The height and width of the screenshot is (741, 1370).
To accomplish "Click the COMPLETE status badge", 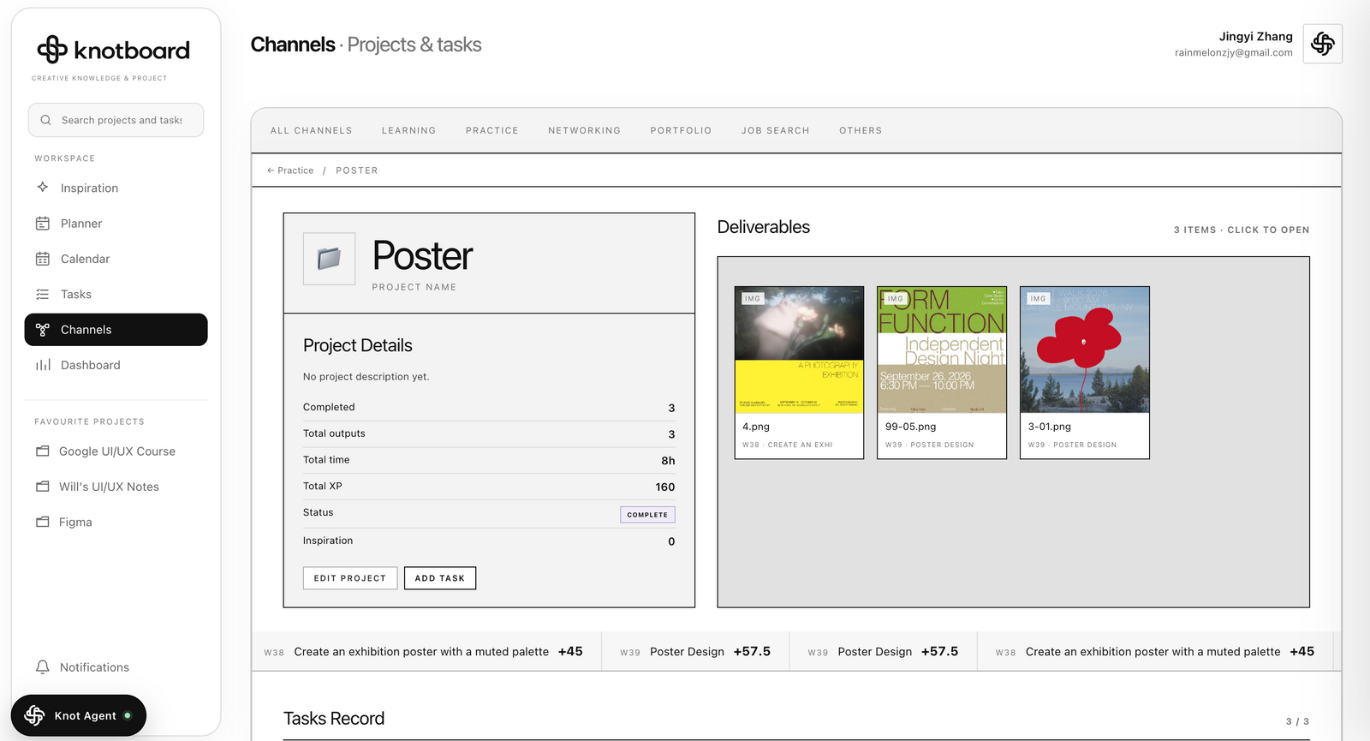I will pyautogui.click(x=647, y=514).
